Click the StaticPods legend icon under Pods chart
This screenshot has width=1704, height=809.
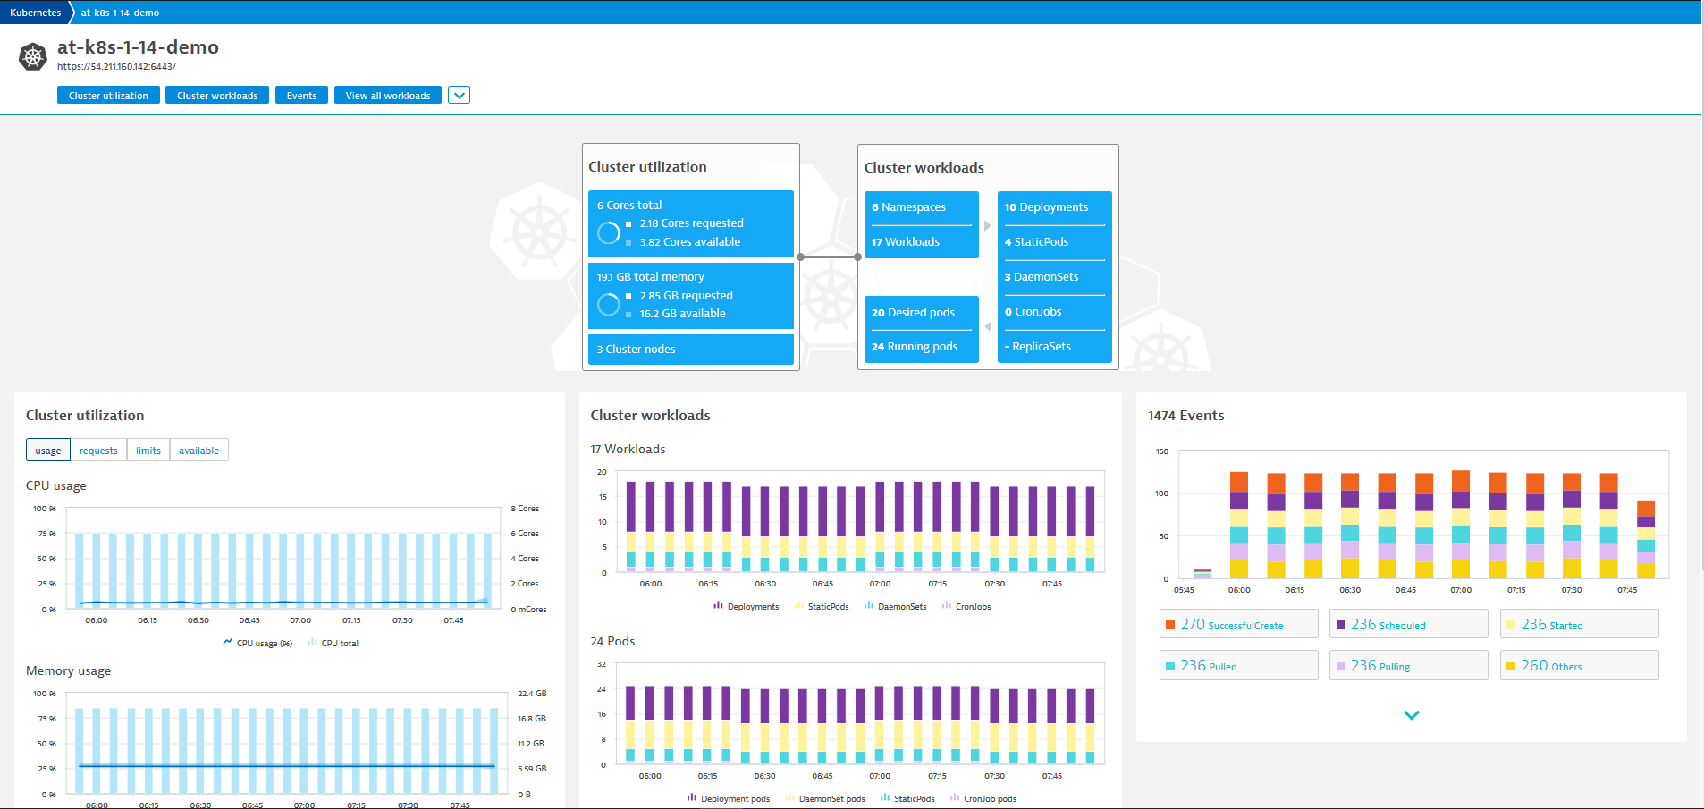(885, 798)
